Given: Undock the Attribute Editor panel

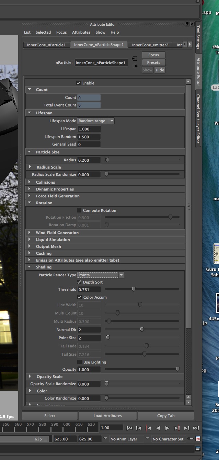Looking at the screenshot, I should [187, 24].
